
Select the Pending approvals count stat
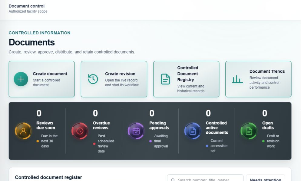point(152,113)
